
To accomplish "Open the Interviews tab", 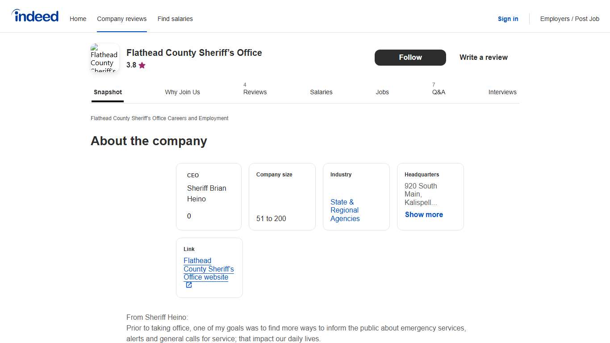I will coord(502,92).
